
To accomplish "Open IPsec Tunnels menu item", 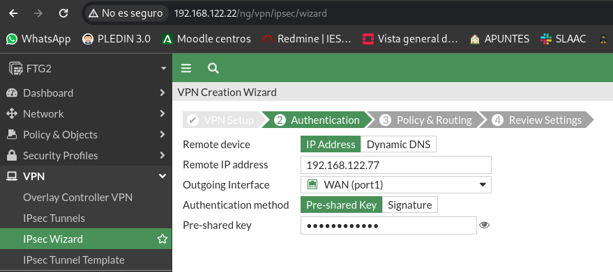I will pyautogui.click(x=54, y=218).
